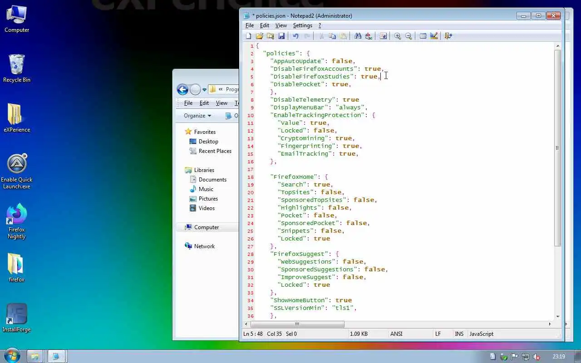Select the InstallForge desktop shortcut
Screen dimensions: 581x363
pos(17,318)
